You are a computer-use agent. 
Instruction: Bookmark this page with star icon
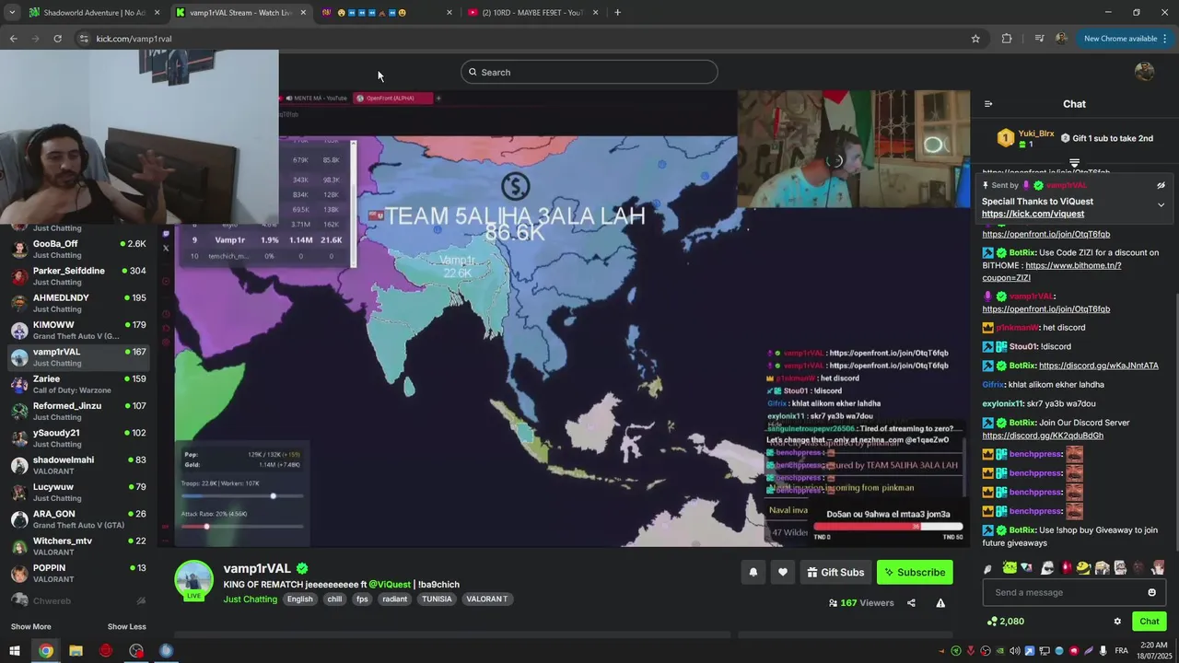coord(975,39)
